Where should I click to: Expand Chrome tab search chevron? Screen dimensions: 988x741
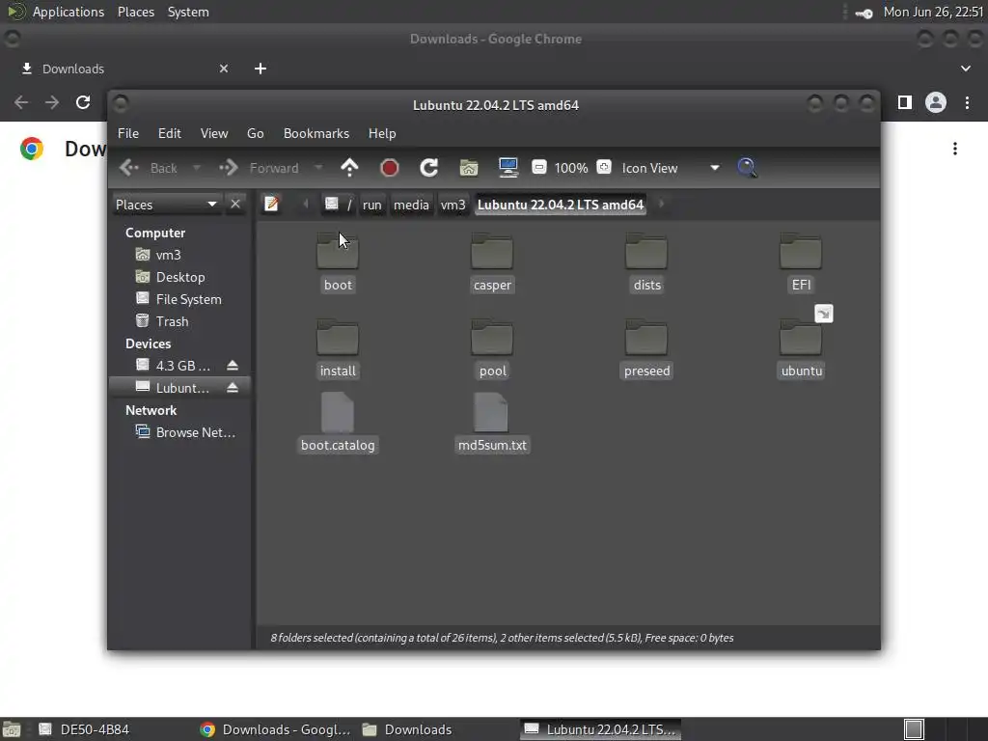pos(965,69)
